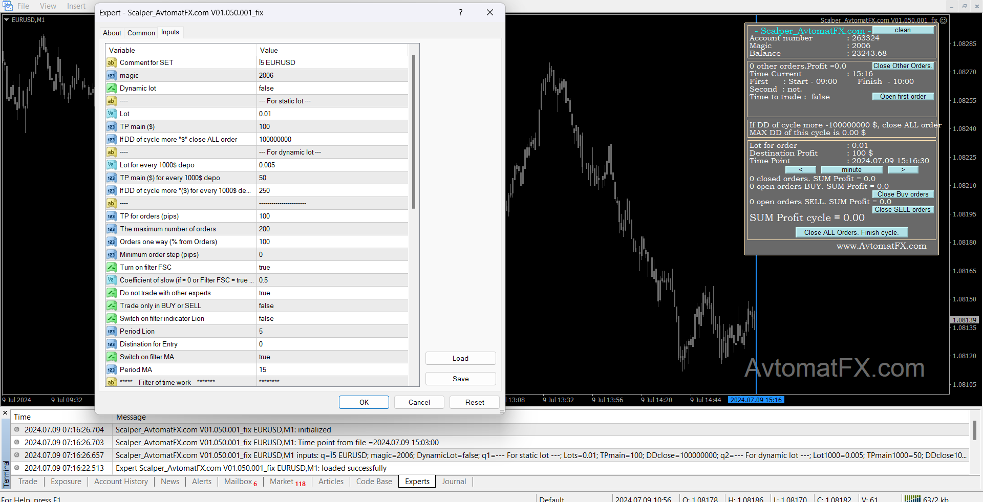Expand the EURUSD,M1 chart dropdown arrow
The height and width of the screenshot is (502, 983).
point(7,20)
